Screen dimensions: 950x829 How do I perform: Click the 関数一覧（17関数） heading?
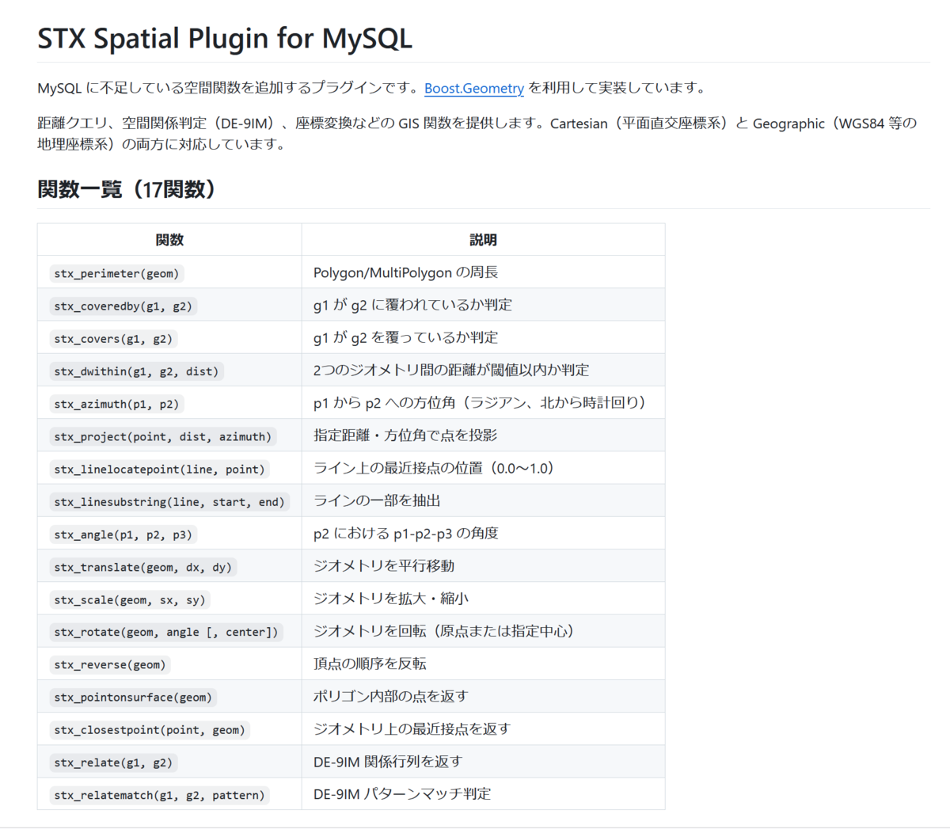(130, 189)
